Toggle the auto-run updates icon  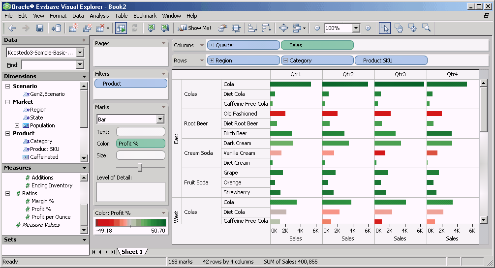[121, 28]
